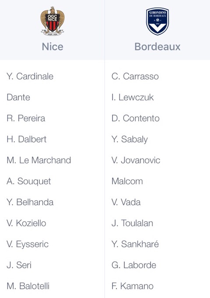Image resolution: width=210 pixels, height=298 pixels.
Task: Select V. Koziello in Nice lineup
Action: click(x=26, y=223)
